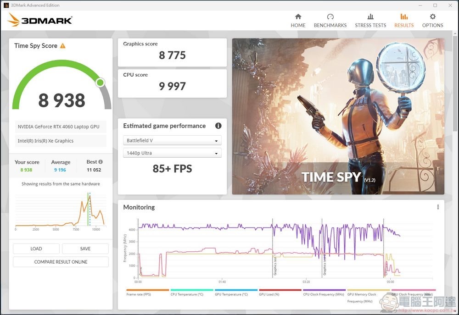Click the Intel Iris Xe Graphics row
The height and width of the screenshot is (315, 459).
61,141
